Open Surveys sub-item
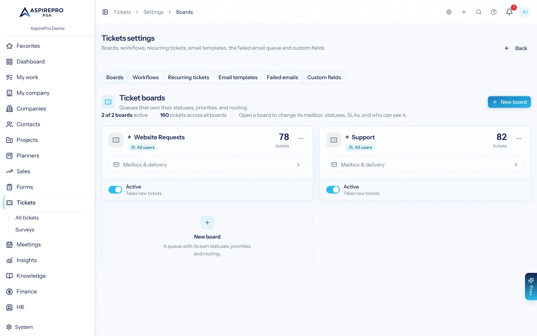This screenshot has height=336, width=537. [x=25, y=230]
